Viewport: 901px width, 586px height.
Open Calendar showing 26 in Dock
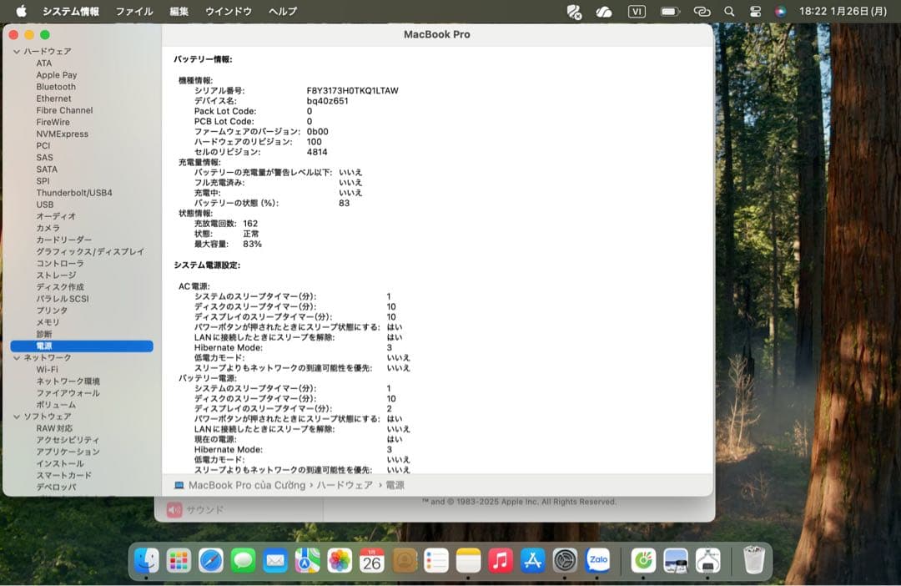[x=372, y=560]
